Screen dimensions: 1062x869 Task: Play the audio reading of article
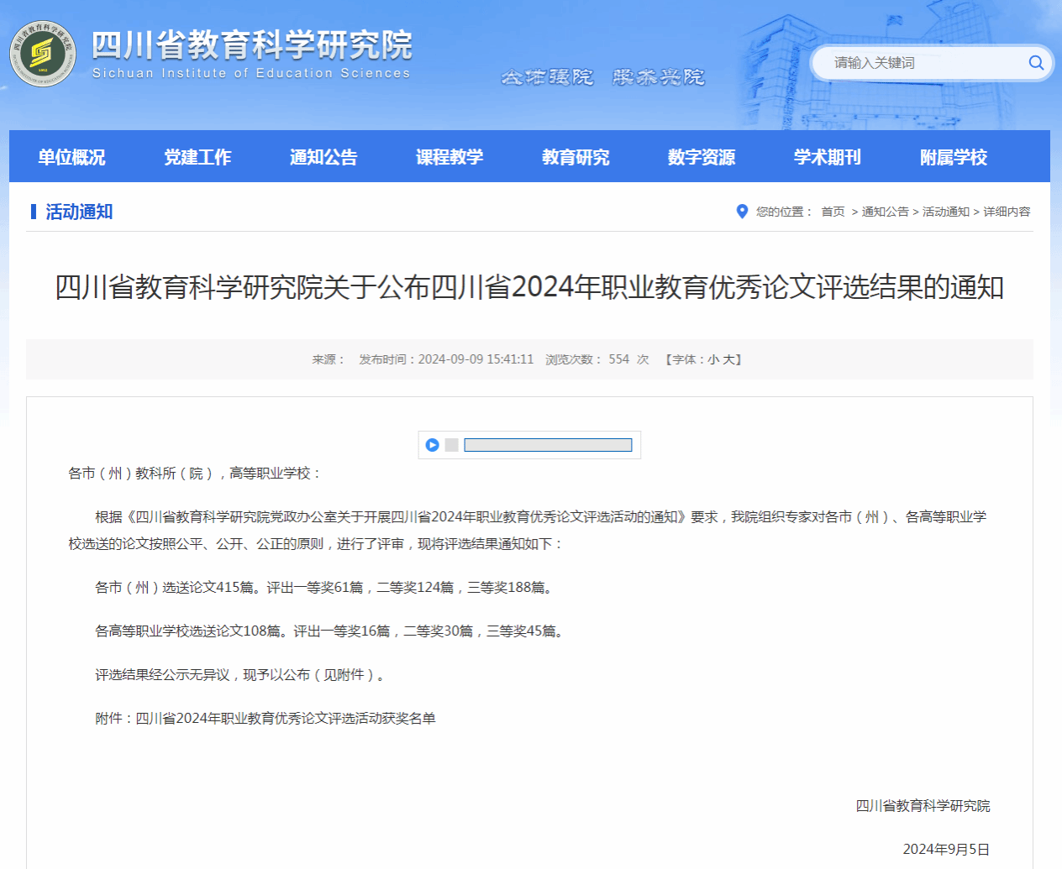click(432, 445)
